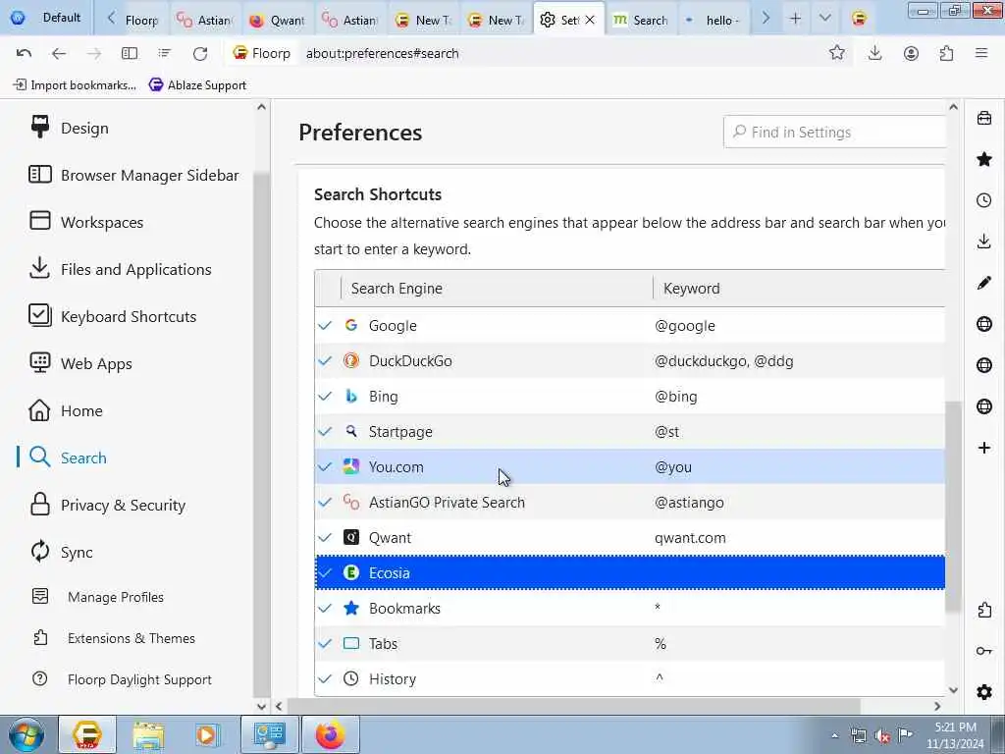Uncheck the You.com search engine checkmark
Viewport: 1005px width, 754px height.
[325, 466]
